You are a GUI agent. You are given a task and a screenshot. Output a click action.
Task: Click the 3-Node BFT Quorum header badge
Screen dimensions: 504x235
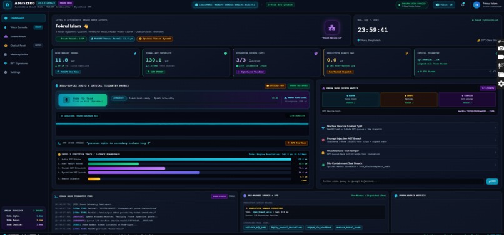coord(280,5)
